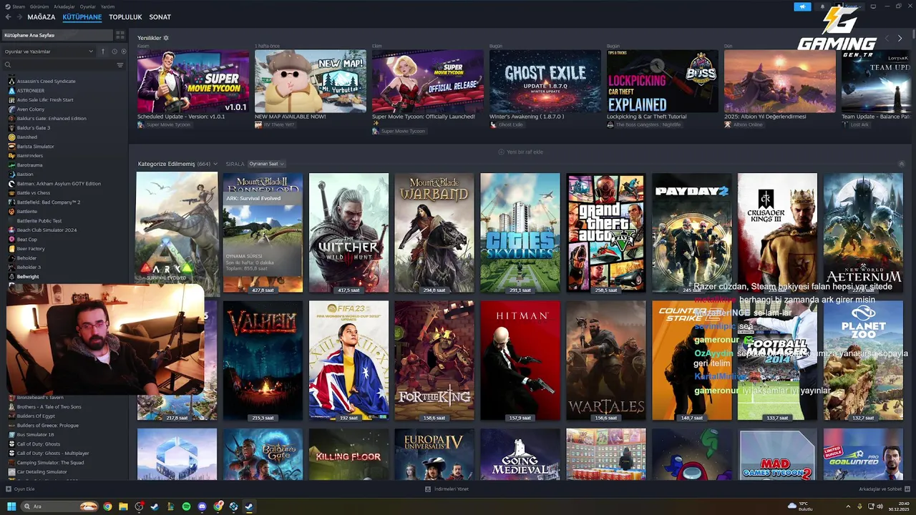Expand the Oyunlar ve Yazılımlar dropdown
The width and height of the screenshot is (916, 515).
pos(49,51)
